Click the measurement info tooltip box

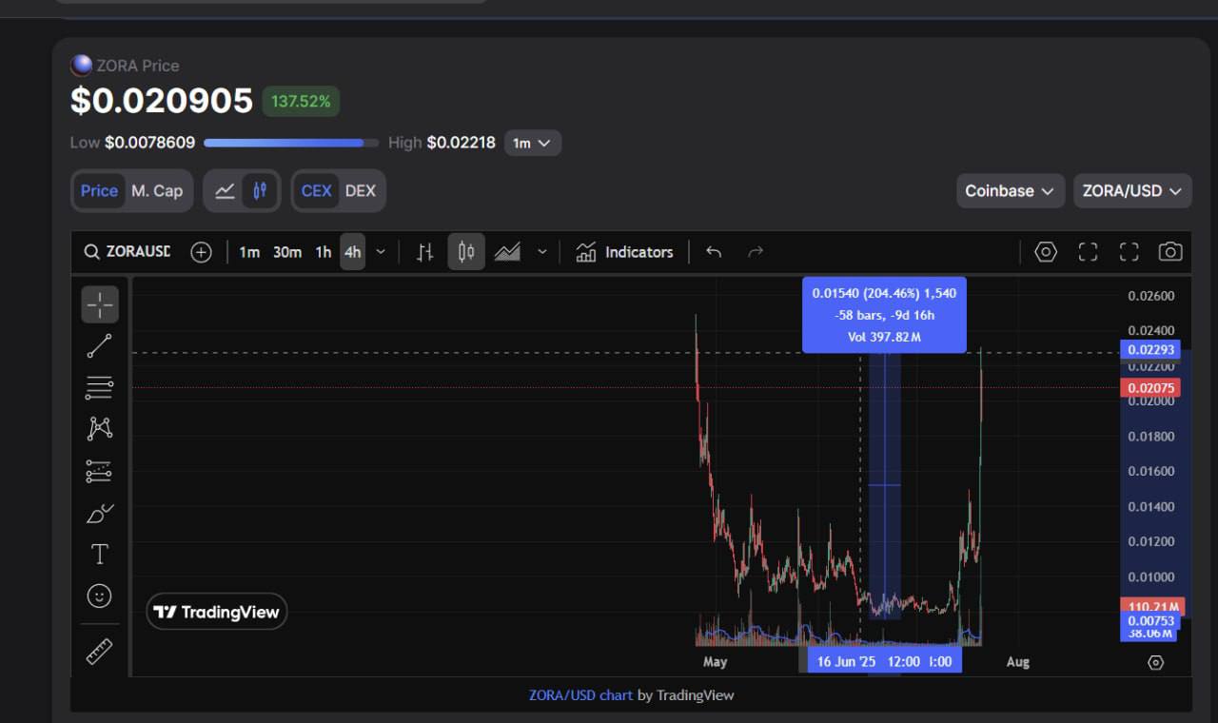884,315
